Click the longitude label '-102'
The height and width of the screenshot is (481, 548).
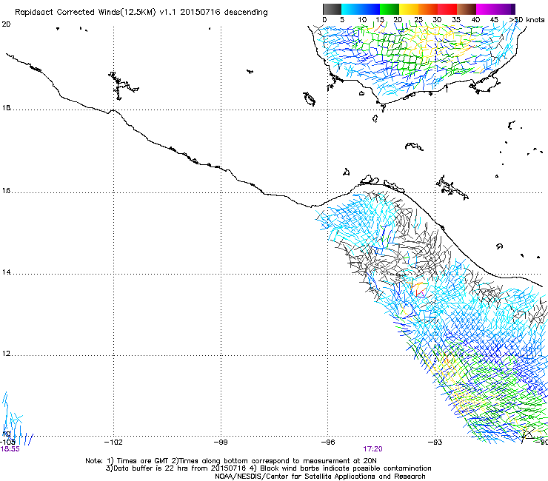(x=113, y=443)
